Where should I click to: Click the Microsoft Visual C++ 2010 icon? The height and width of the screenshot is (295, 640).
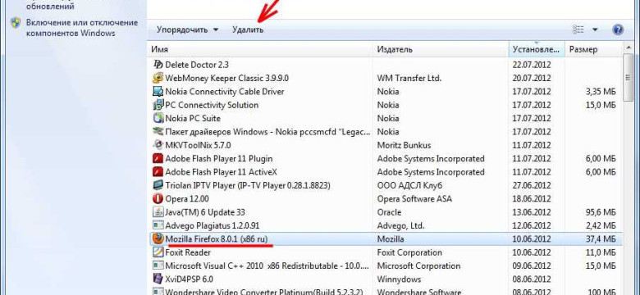(x=158, y=265)
